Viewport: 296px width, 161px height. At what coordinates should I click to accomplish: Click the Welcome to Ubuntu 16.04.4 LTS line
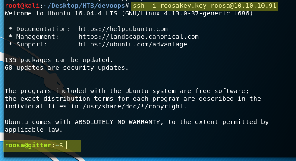(129, 14)
